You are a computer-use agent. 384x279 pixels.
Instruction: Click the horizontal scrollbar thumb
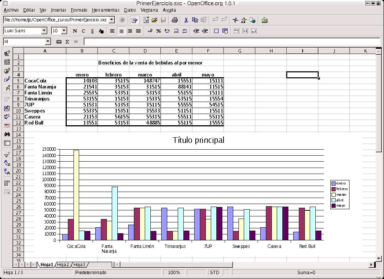coord(176,264)
